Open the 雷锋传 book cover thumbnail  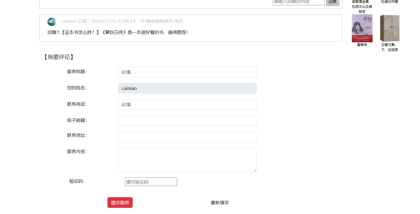[x=362, y=28]
